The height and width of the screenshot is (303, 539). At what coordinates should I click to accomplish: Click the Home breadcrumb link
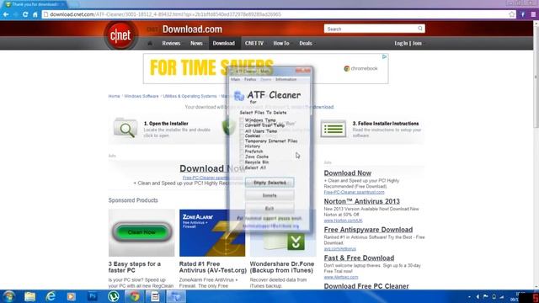[115, 96]
